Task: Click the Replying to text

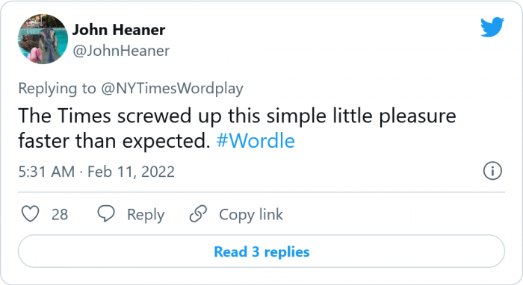Action: pyautogui.click(x=57, y=89)
